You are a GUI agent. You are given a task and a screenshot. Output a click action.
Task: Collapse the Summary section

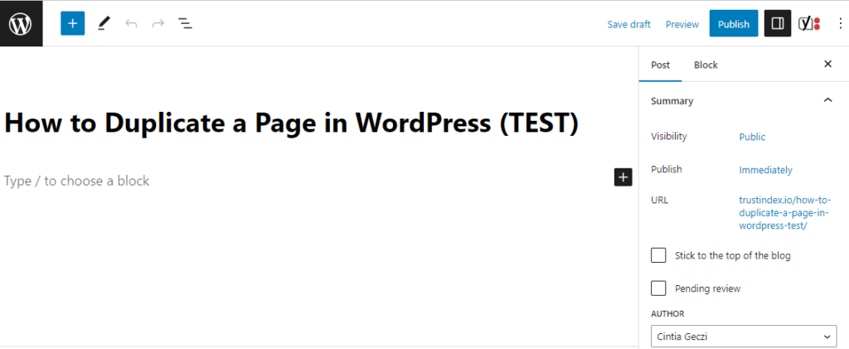pos(827,100)
